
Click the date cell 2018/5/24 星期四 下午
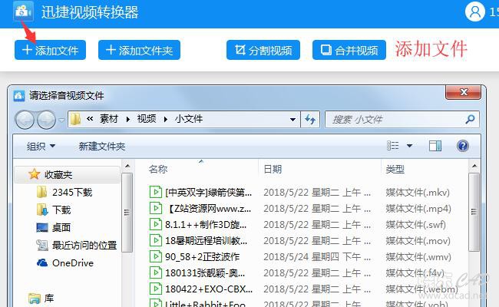click(x=317, y=257)
